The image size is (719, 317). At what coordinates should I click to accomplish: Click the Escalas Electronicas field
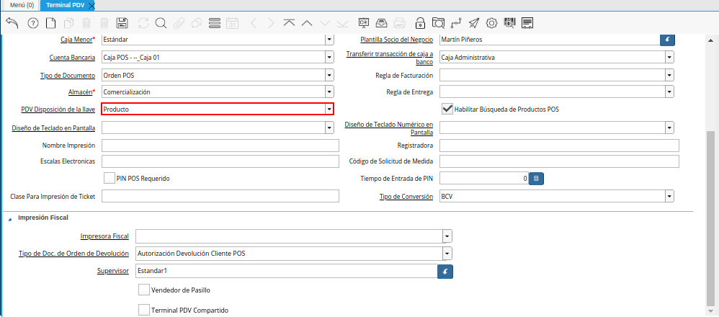click(220, 161)
